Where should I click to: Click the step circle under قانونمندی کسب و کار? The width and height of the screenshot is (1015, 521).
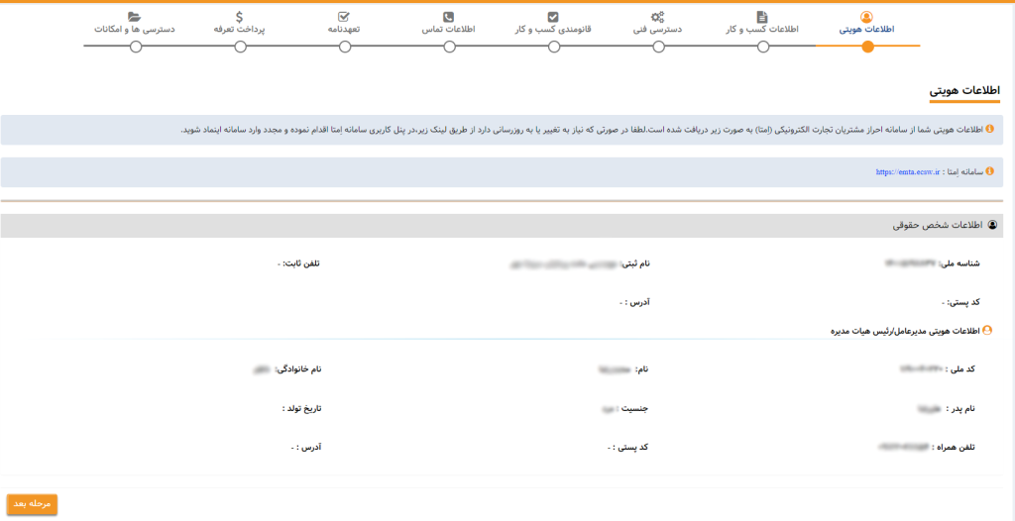[x=553, y=47]
